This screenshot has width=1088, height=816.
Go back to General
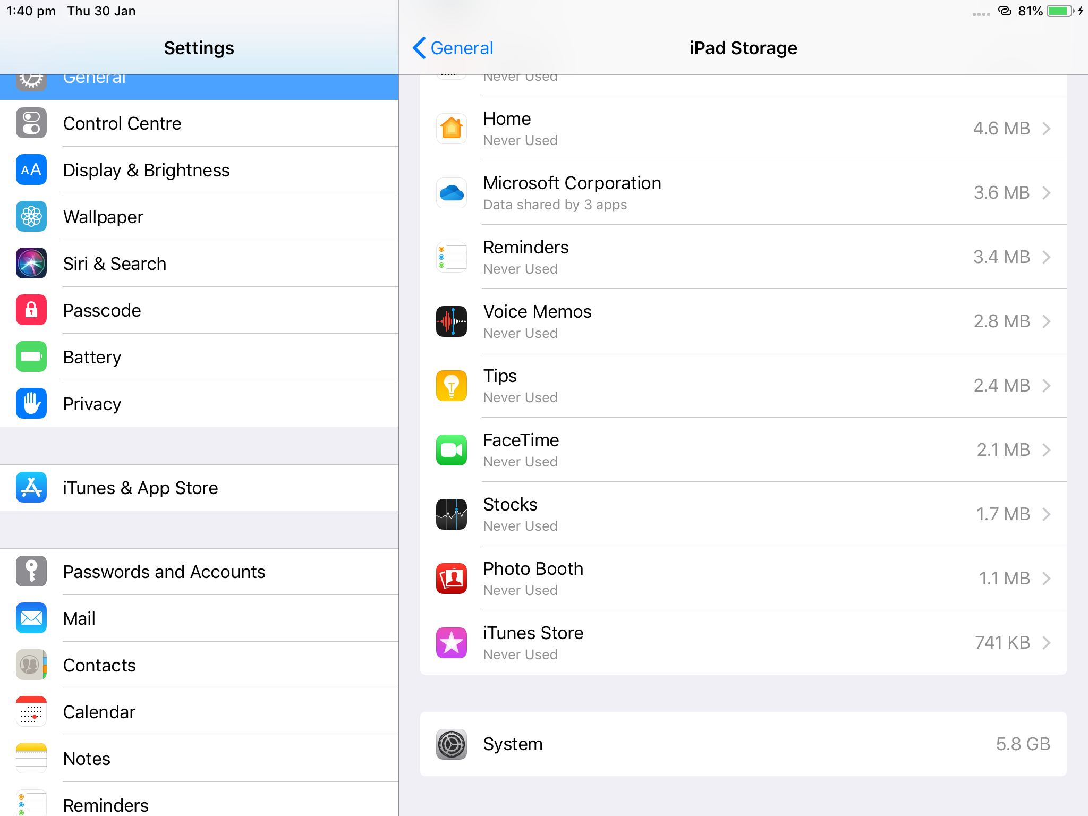453,48
